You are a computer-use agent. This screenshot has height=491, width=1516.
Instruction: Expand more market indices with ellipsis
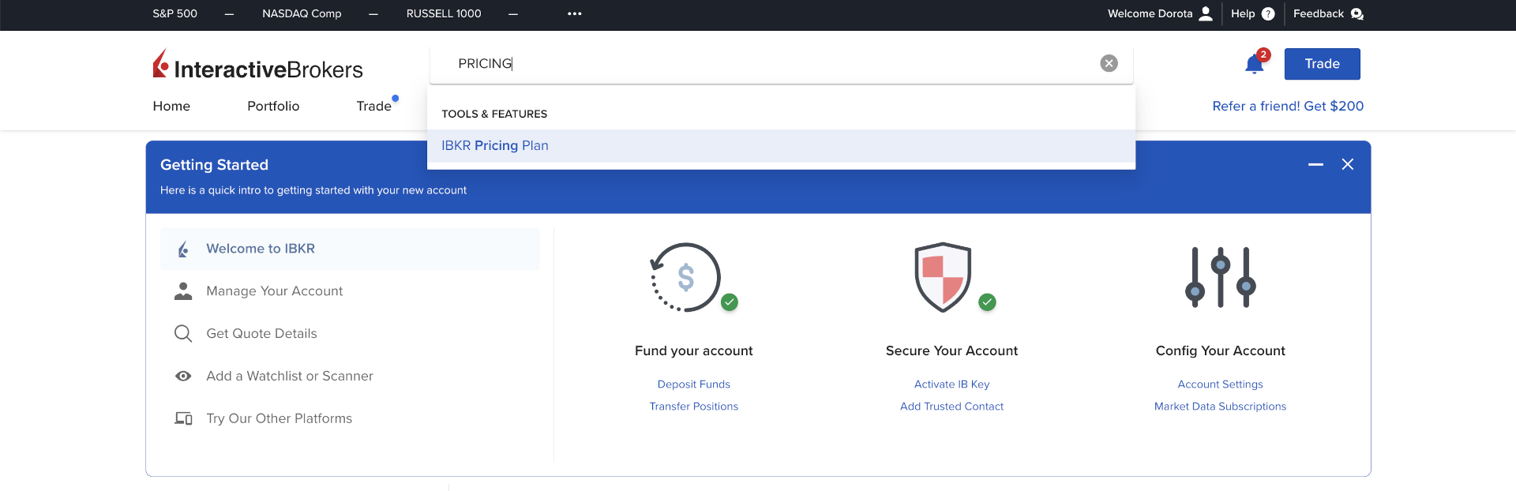574,13
